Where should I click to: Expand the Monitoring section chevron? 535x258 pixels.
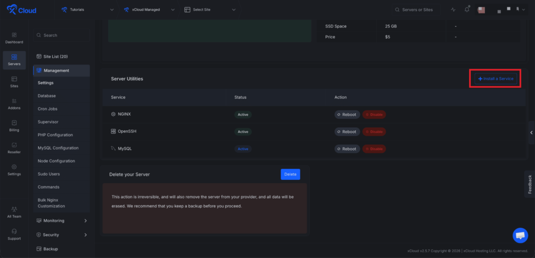click(x=85, y=220)
